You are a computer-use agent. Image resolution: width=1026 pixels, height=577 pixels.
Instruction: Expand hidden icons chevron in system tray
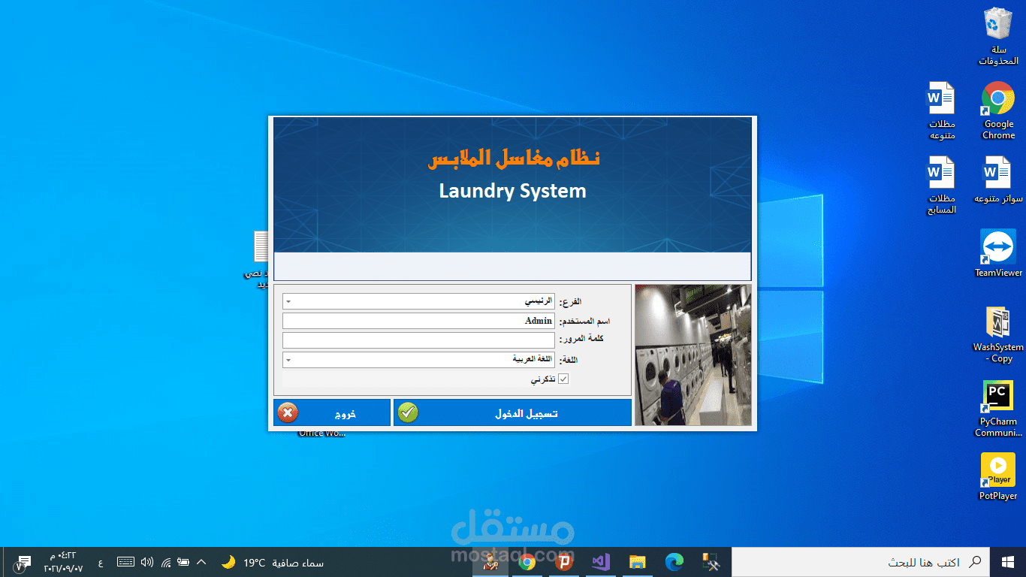pyautogui.click(x=201, y=562)
